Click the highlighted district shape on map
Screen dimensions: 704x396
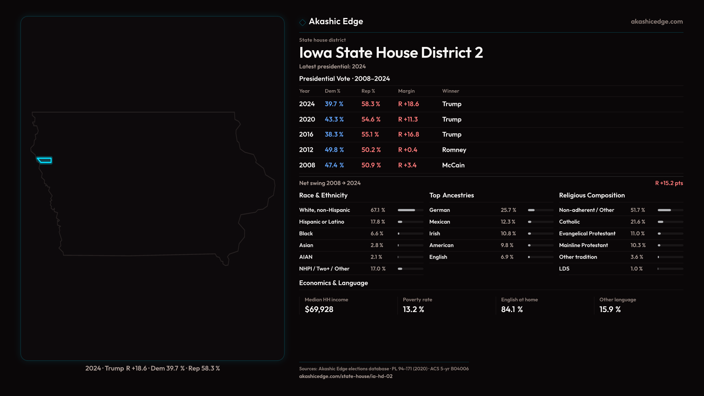(x=45, y=160)
